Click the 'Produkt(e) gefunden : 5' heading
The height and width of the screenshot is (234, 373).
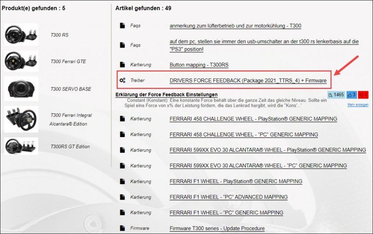(x=33, y=8)
